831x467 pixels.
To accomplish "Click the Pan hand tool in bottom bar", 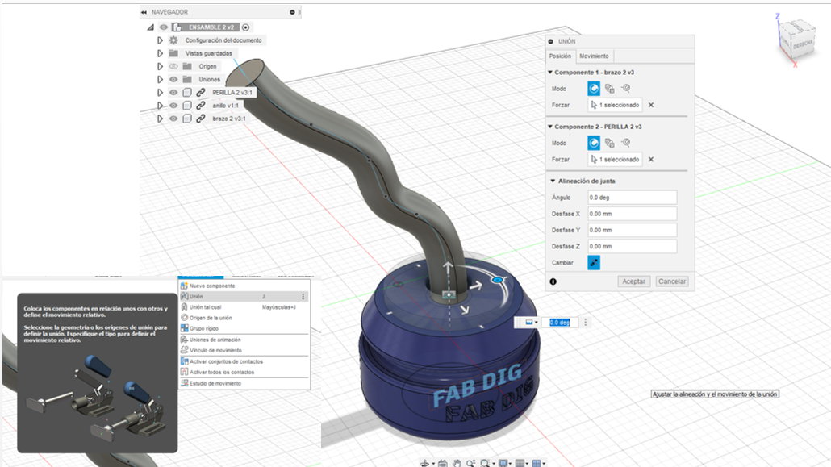I will click(457, 463).
